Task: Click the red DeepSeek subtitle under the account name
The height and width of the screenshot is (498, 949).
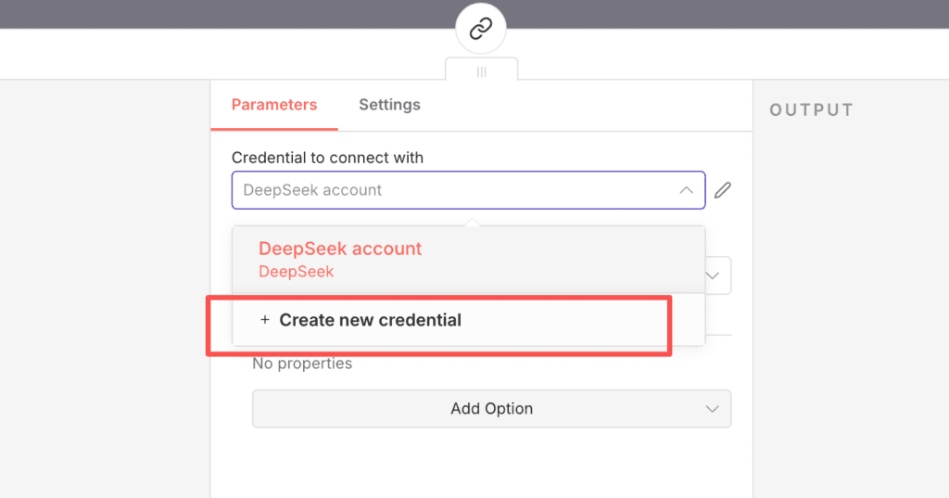Action: click(x=296, y=272)
